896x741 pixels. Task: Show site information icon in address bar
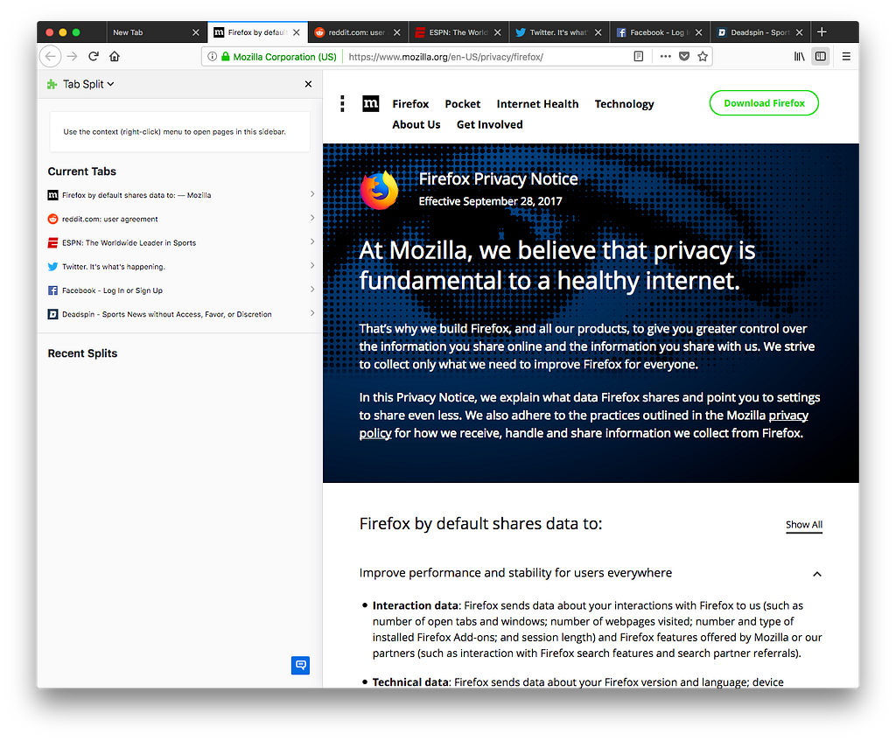212,57
